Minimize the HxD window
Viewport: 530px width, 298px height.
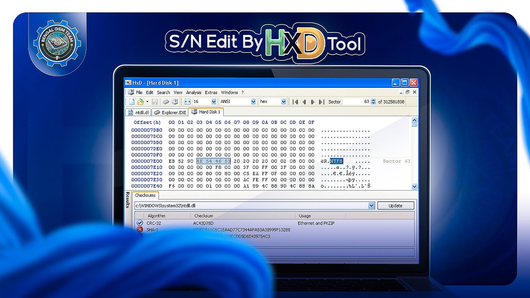pos(396,83)
